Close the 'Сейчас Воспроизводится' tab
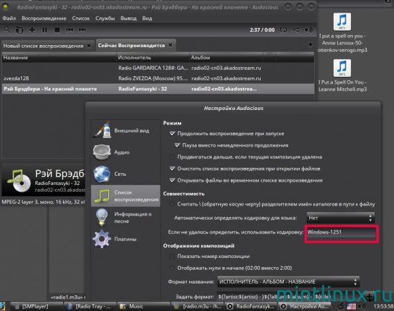 click(170, 45)
